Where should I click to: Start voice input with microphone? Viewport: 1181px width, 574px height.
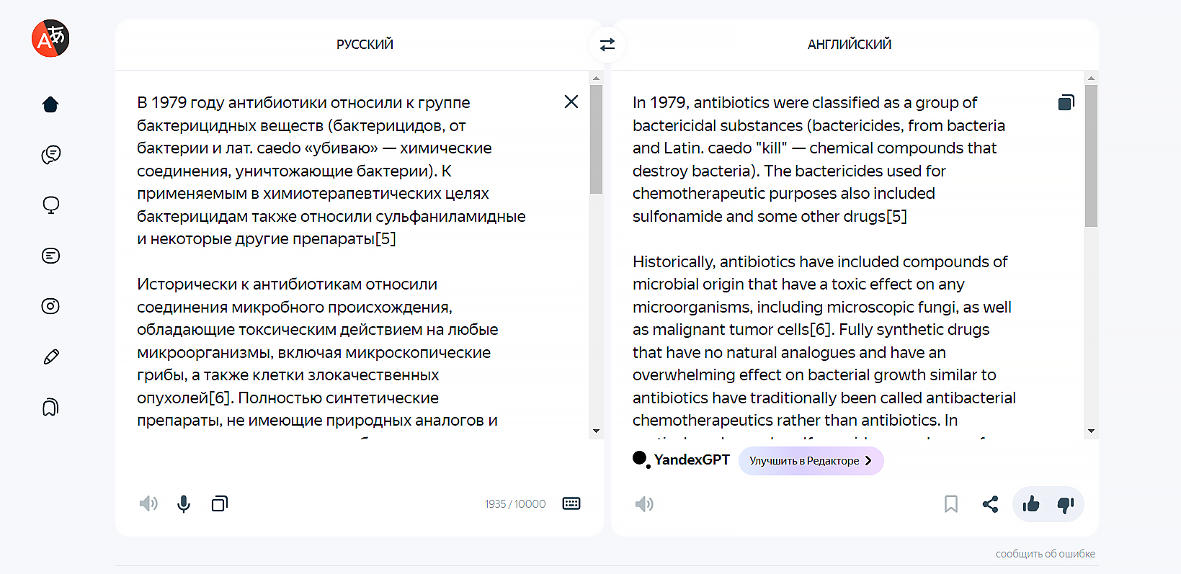(184, 504)
